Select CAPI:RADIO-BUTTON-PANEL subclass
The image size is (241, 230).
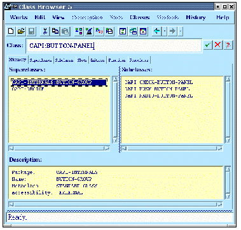click(158, 96)
